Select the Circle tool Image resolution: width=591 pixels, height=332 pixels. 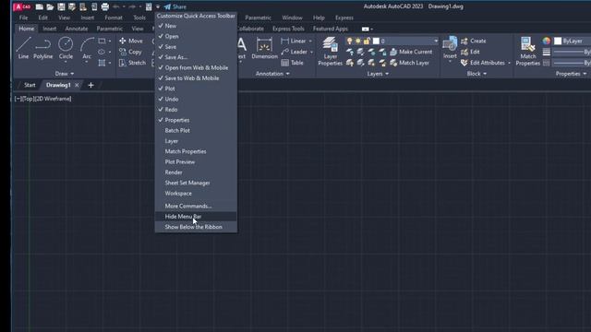[66, 48]
